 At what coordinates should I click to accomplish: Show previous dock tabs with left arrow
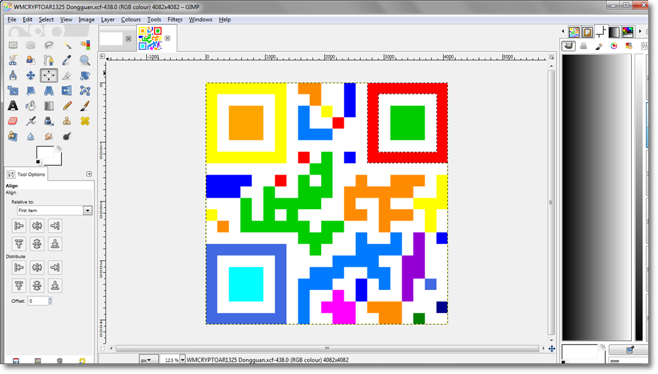(563, 32)
